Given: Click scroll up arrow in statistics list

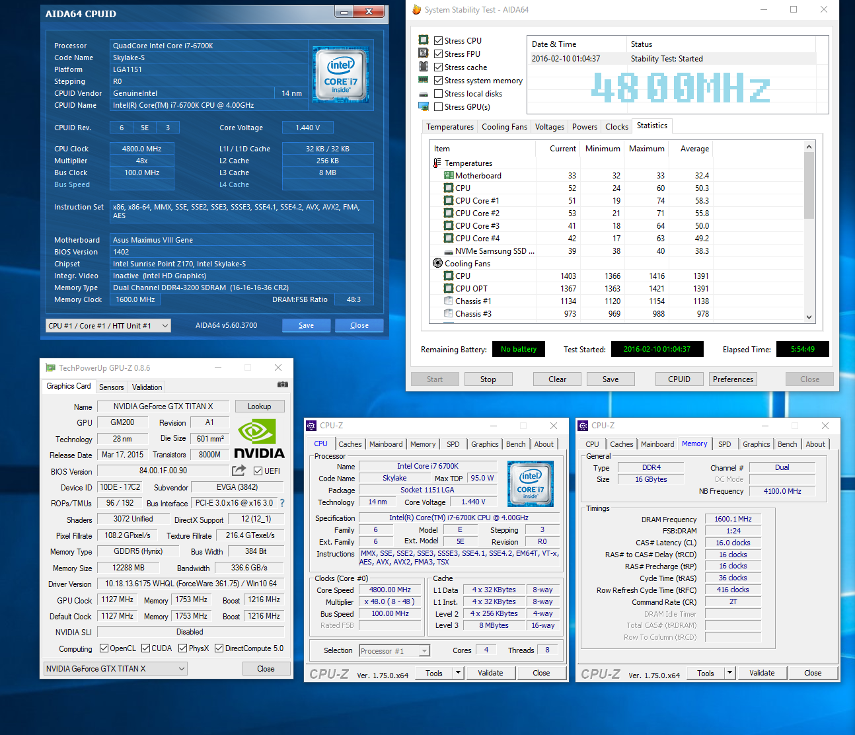Looking at the screenshot, I should click(809, 147).
